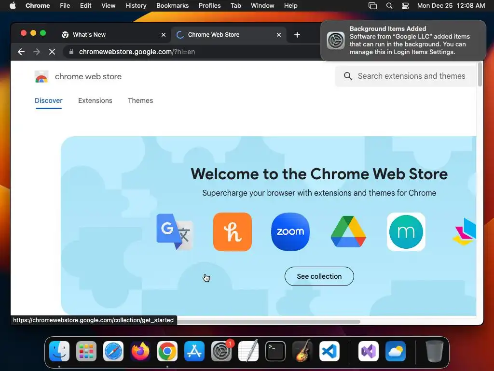Open the Google Drive extension icon

point(348,231)
